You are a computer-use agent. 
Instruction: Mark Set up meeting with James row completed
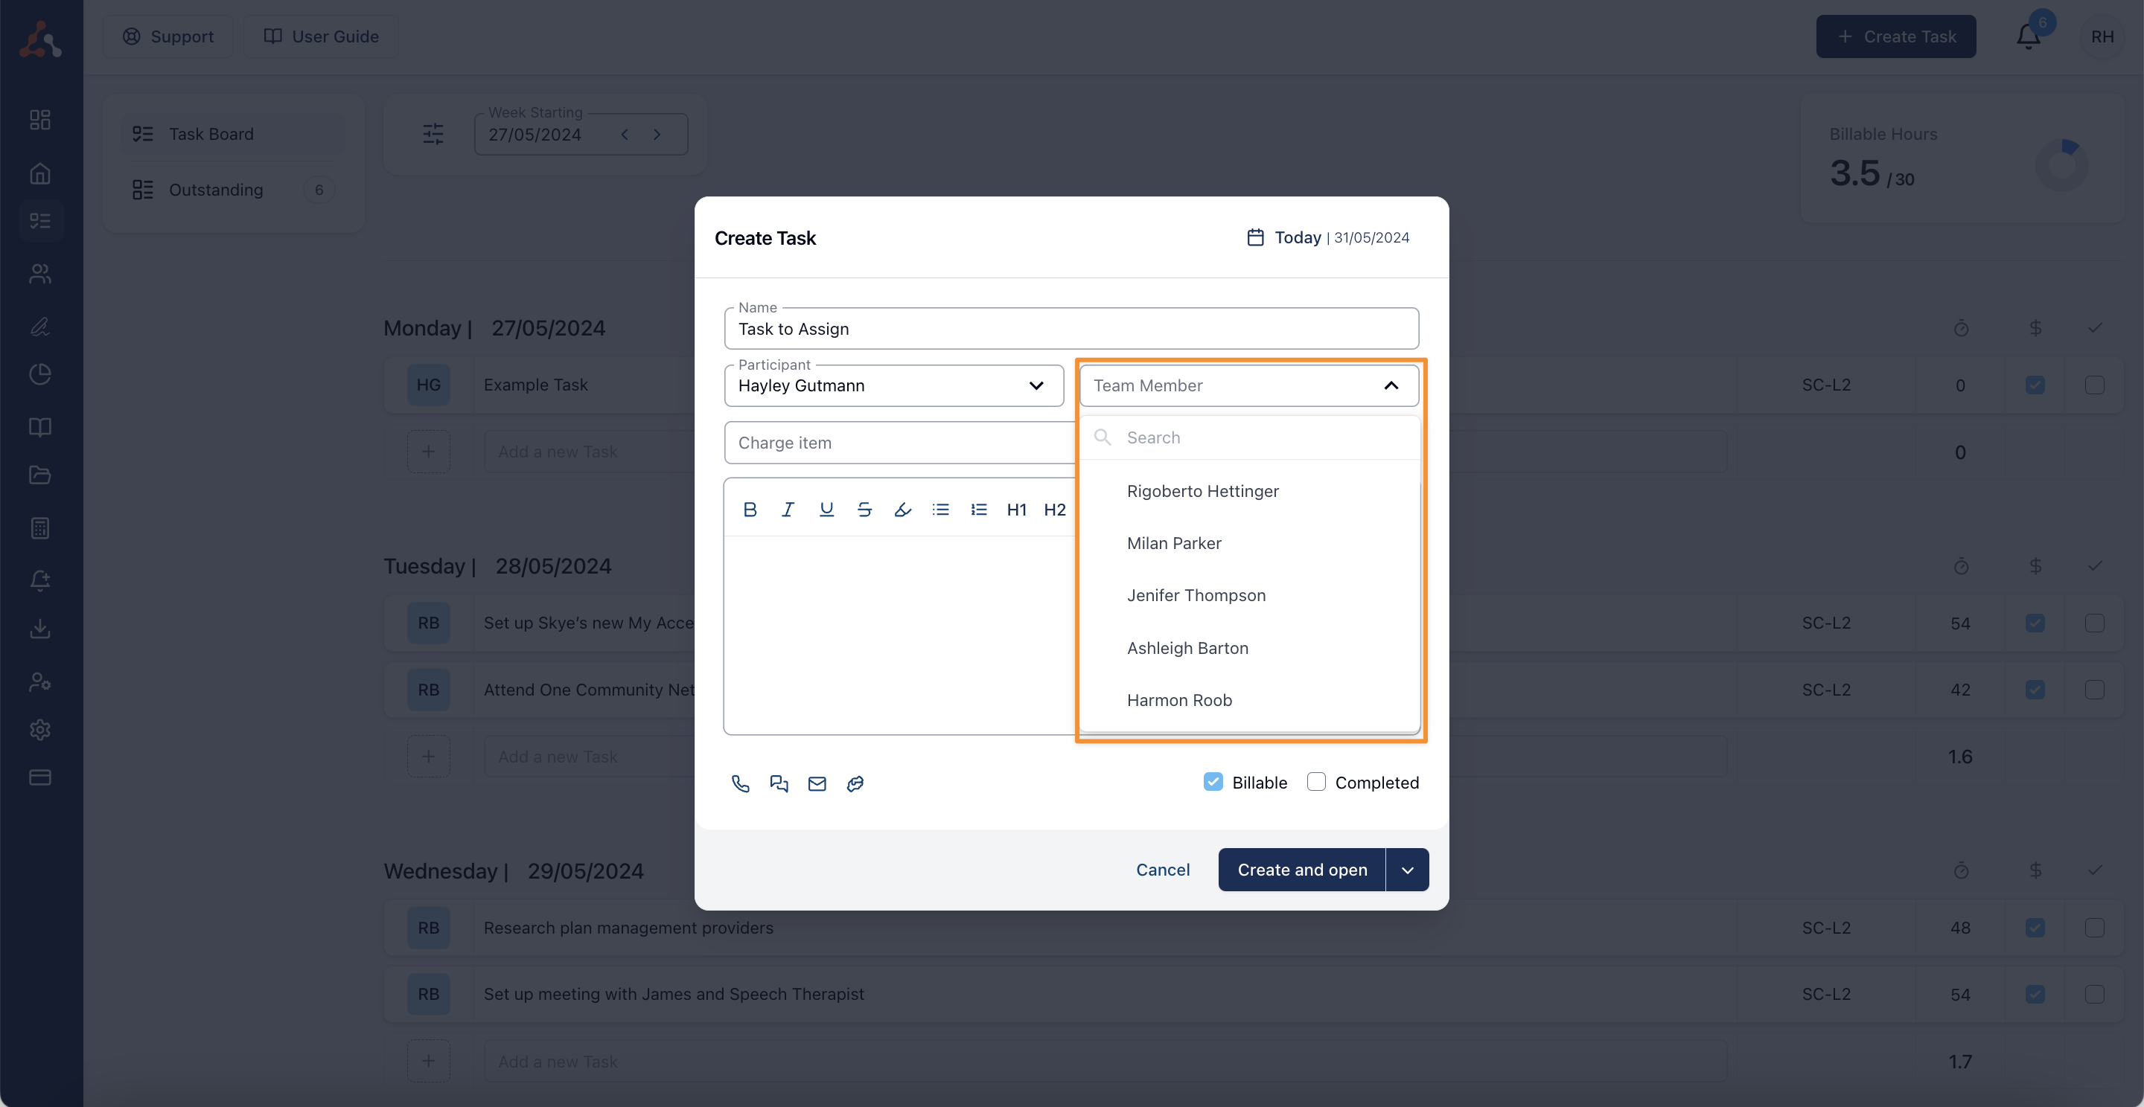(x=2094, y=994)
